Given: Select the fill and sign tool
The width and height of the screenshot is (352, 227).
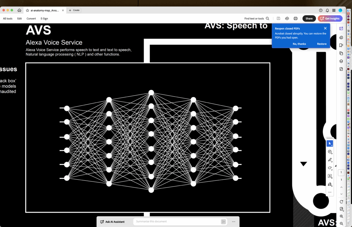Looking at the screenshot, I should point(330,184).
